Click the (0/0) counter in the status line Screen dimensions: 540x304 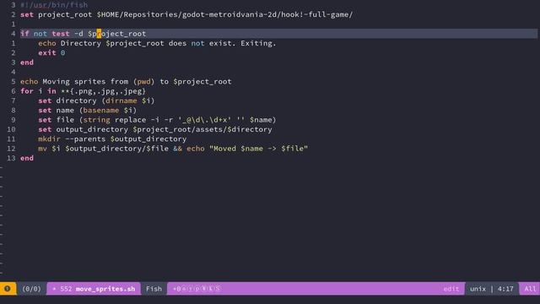[31, 289]
